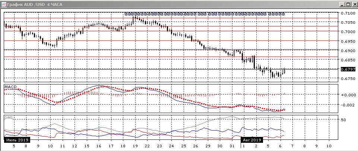Close the AUD/USD chart window

click(x=354, y=4)
